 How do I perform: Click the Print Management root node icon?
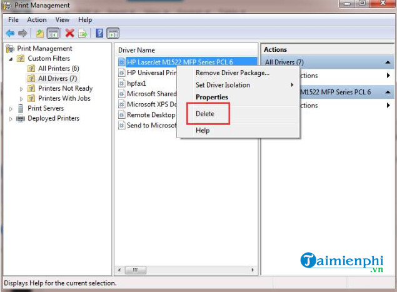10,48
